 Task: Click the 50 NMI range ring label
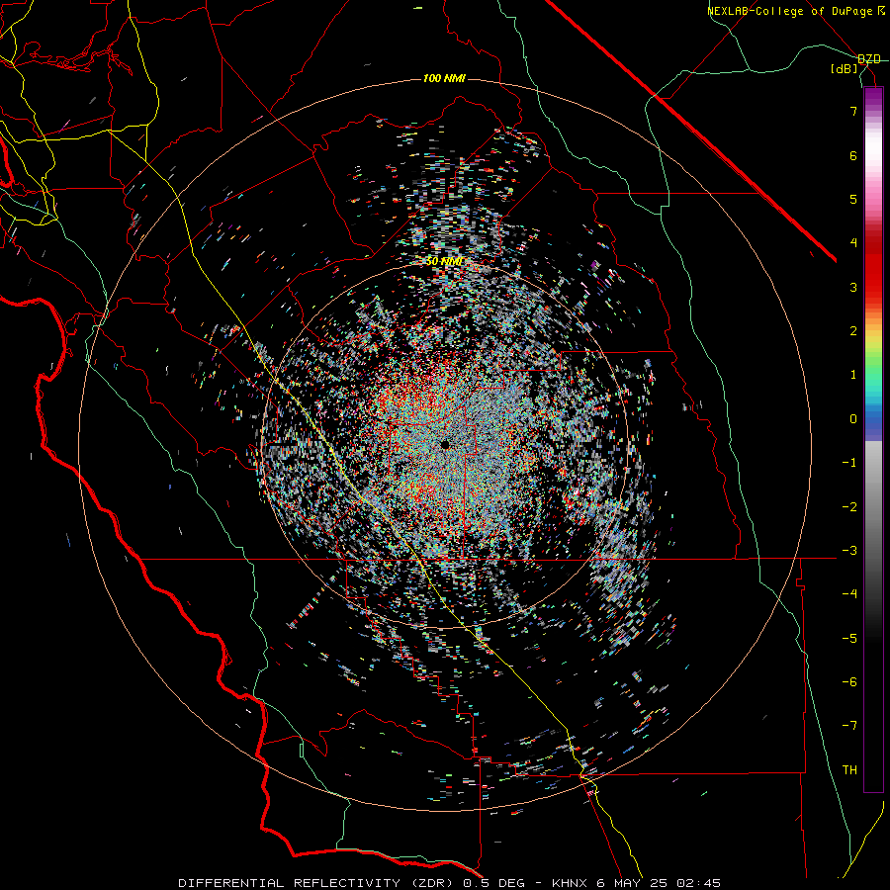[x=444, y=261]
